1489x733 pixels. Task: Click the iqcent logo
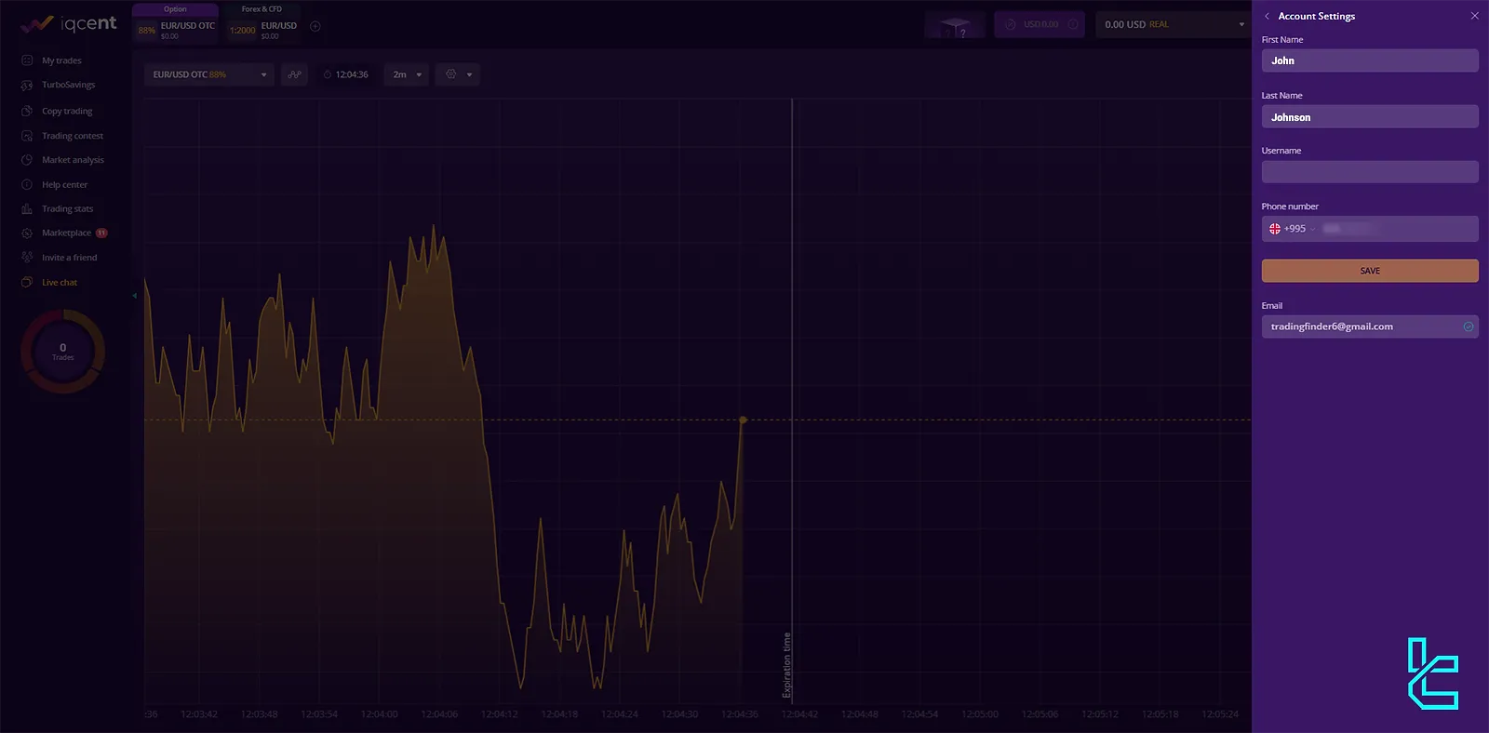[68, 23]
